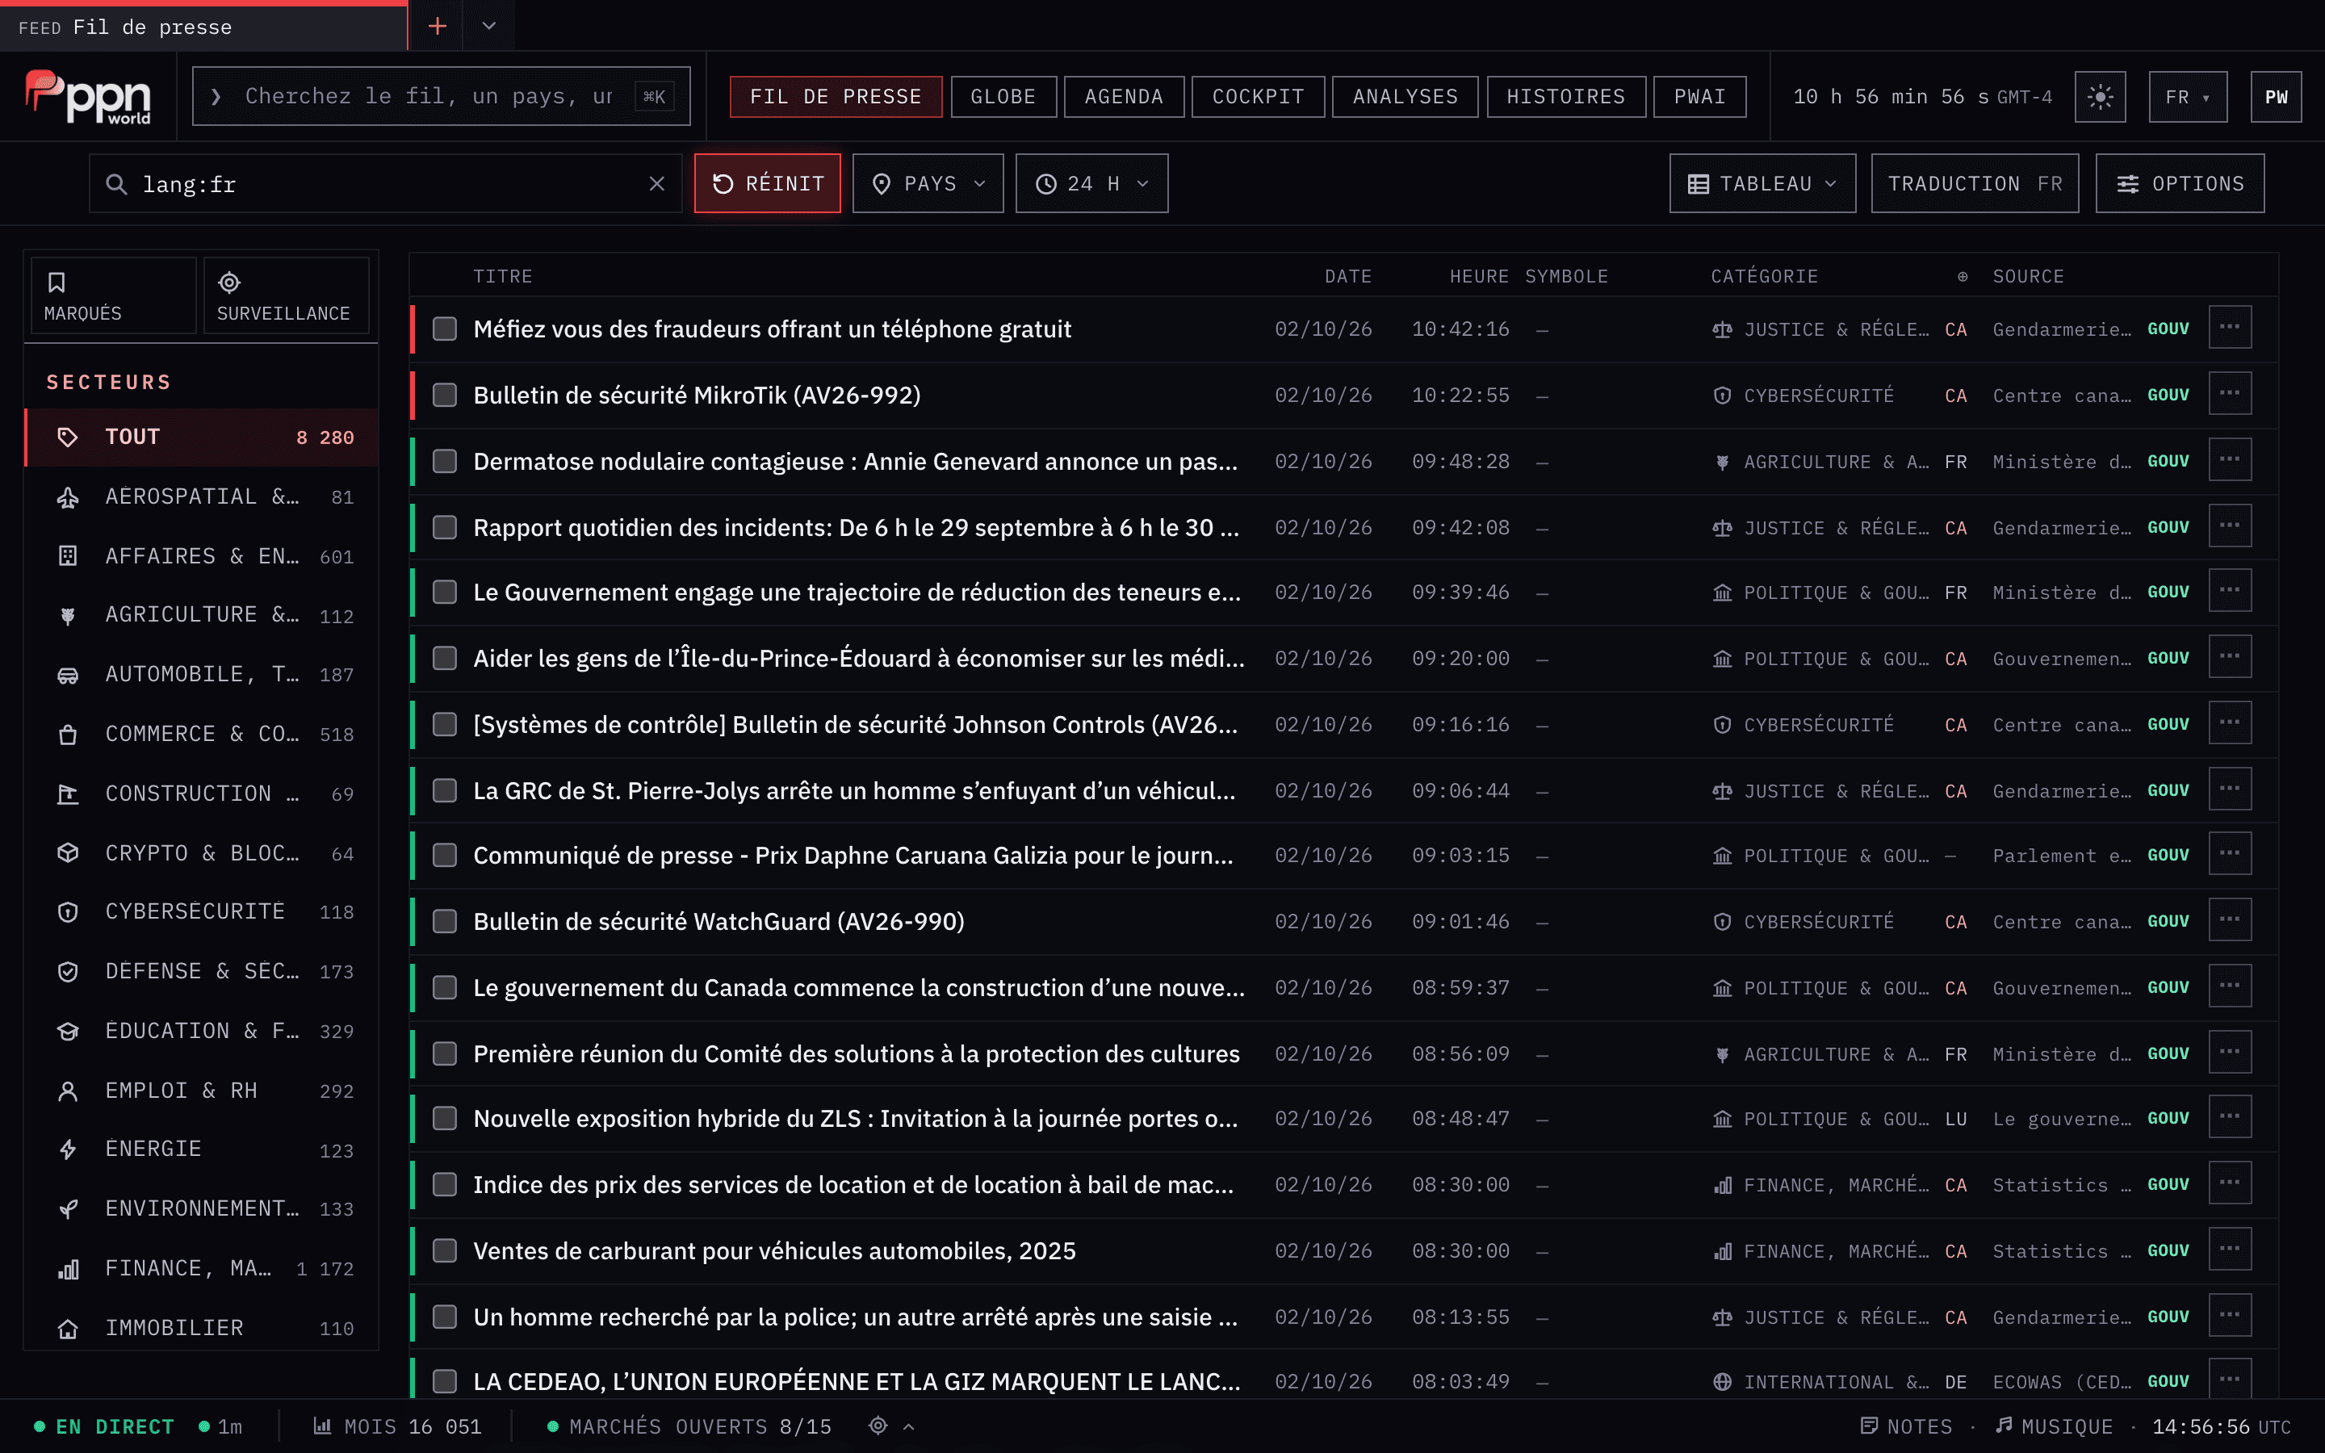
Task: Select the Finance, Ma… sector in sidebar
Action: point(202,1268)
